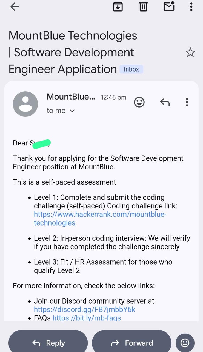Click the Inbox label tag

coord(131,69)
